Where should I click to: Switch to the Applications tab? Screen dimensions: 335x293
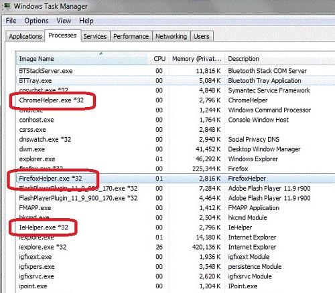pos(25,36)
